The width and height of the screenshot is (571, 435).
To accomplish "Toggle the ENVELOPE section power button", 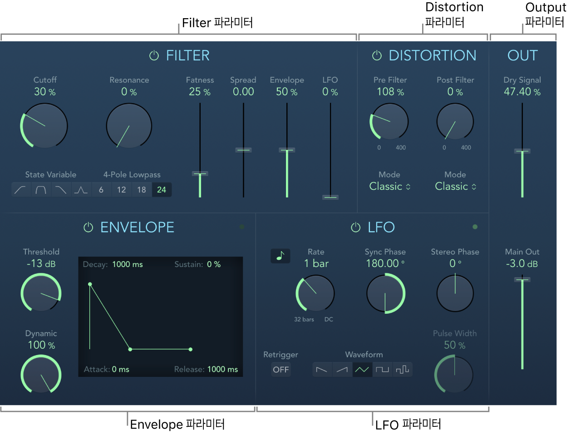I will tap(89, 227).
